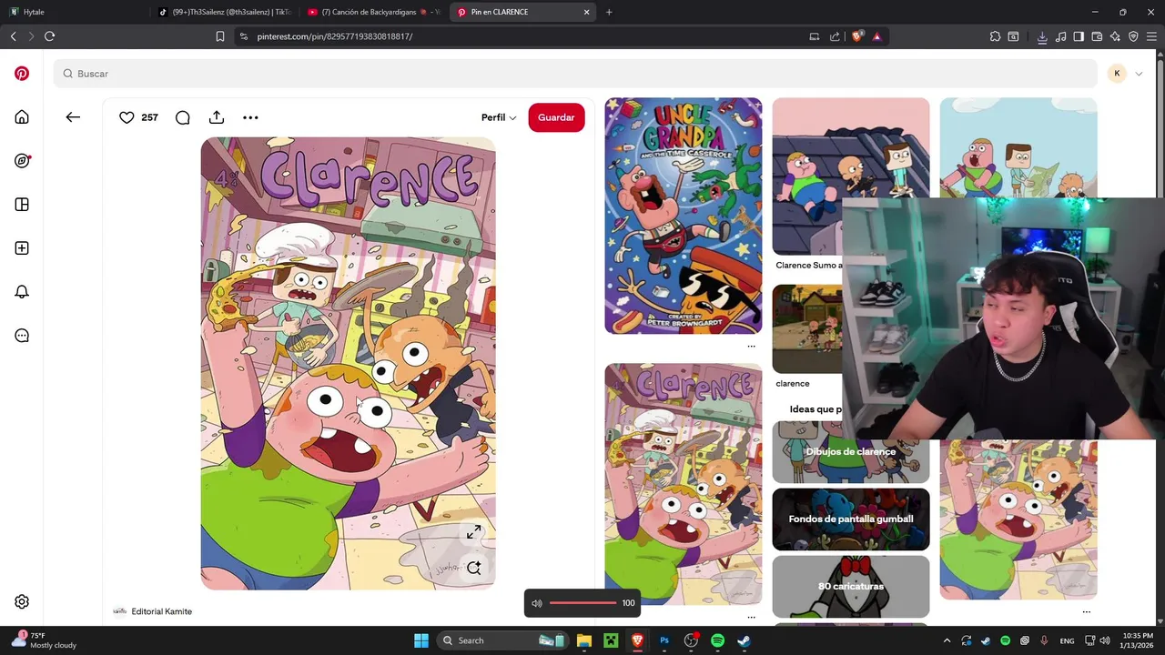Click the Create plus icon in sidebar
Image resolution: width=1165 pixels, height=655 pixels.
tap(22, 248)
